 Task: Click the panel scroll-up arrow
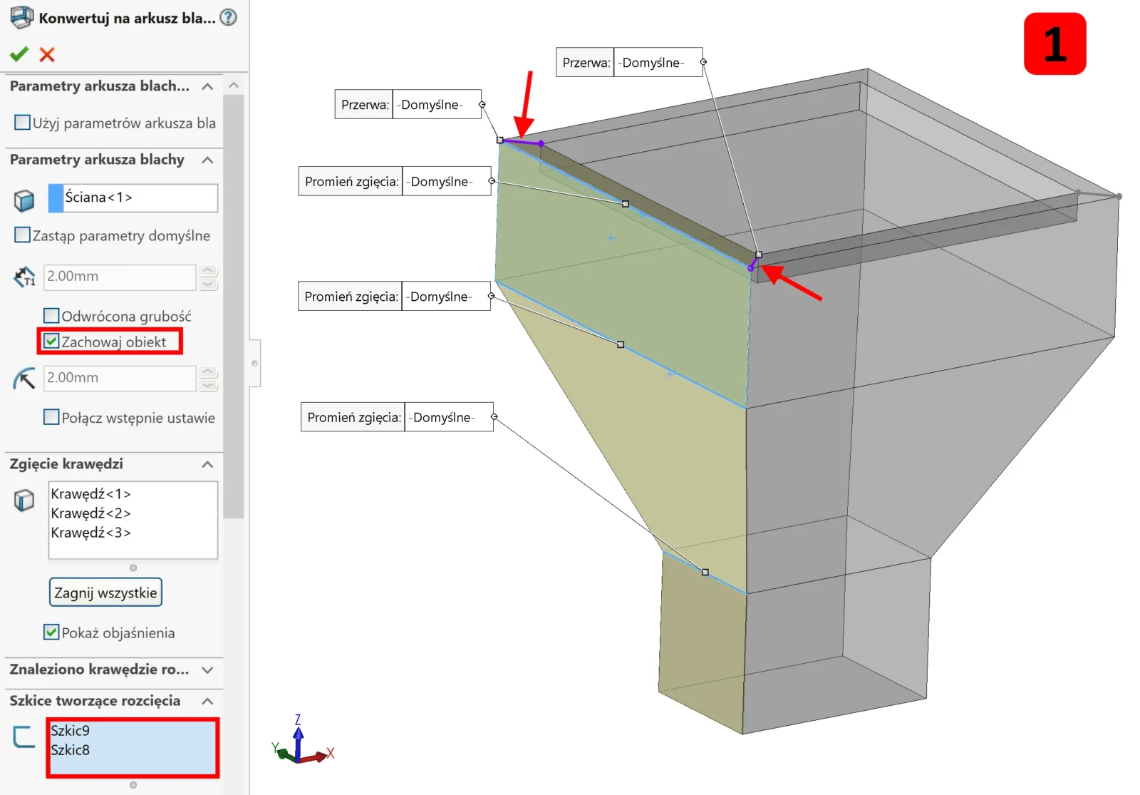click(x=234, y=85)
